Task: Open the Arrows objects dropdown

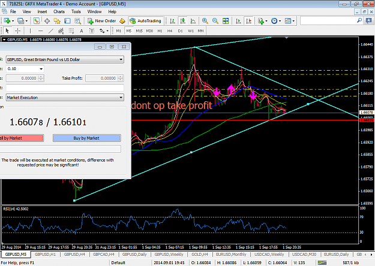Action: pos(104,31)
